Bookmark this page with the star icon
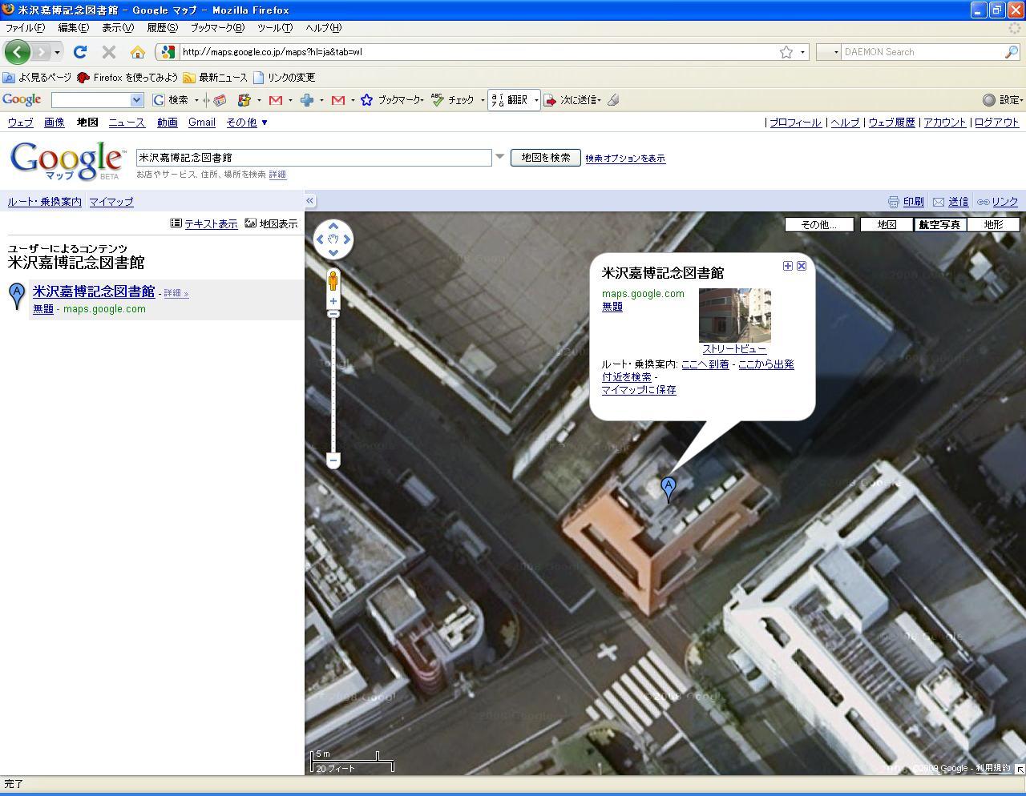Screen dimensions: 1026x796 (786, 52)
